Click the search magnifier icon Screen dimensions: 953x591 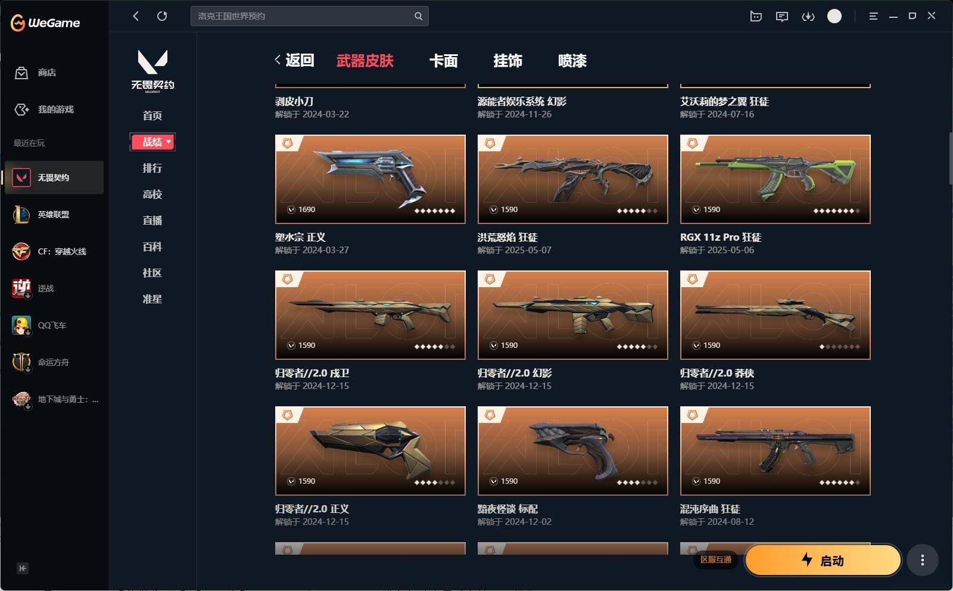(x=419, y=16)
